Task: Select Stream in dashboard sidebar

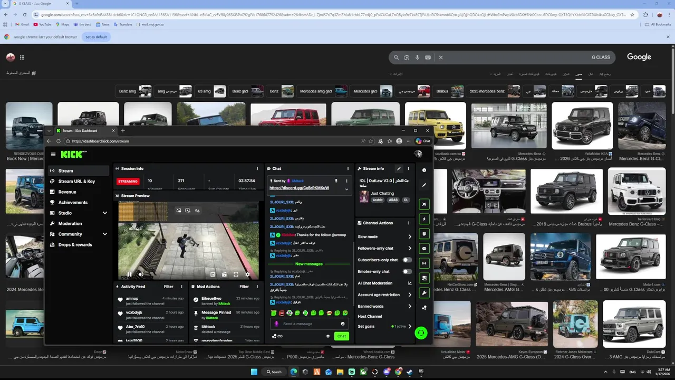Action: pyautogui.click(x=79, y=171)
